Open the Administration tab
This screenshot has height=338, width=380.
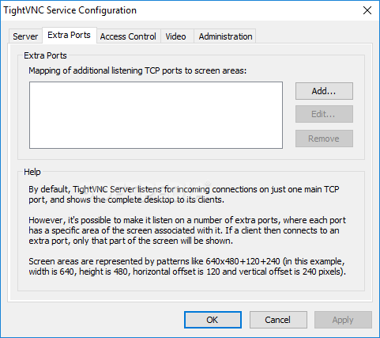coord(225,36)
